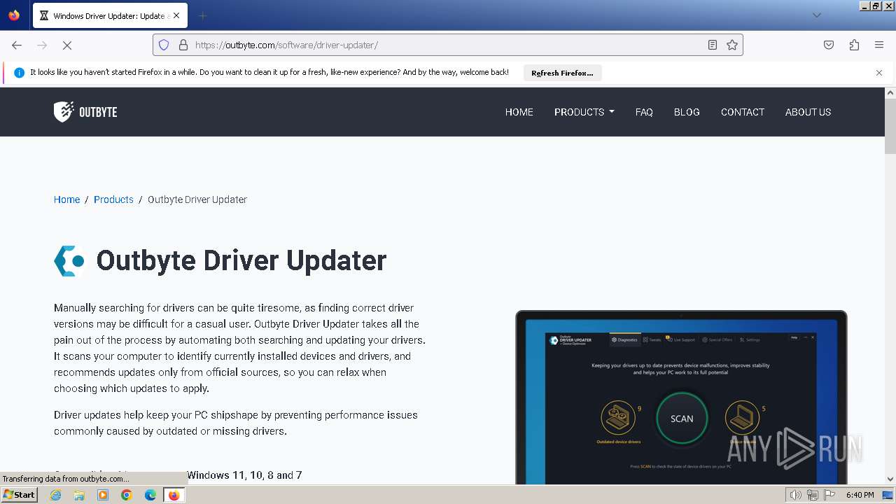Open the CONTACT page
The image size is (896, 504).
pyautogui.click(x=743, y=112)
